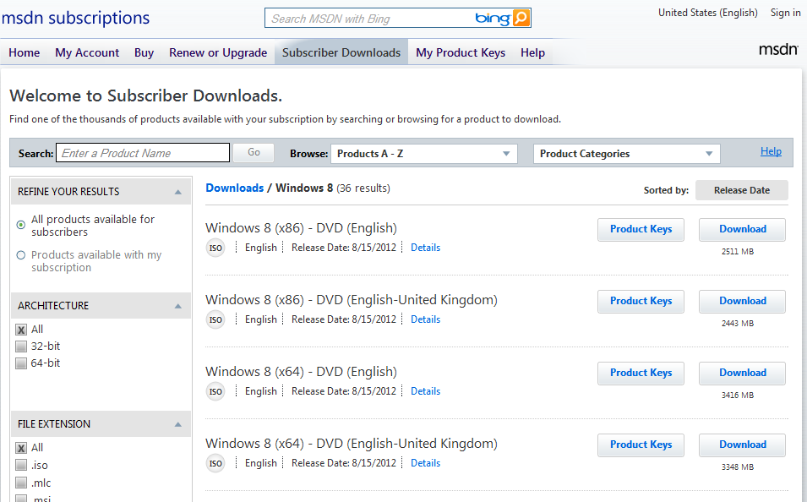This screenshot has width=807, height=502.
Task: Click United States (English) locale link
Action: (707, 13)
